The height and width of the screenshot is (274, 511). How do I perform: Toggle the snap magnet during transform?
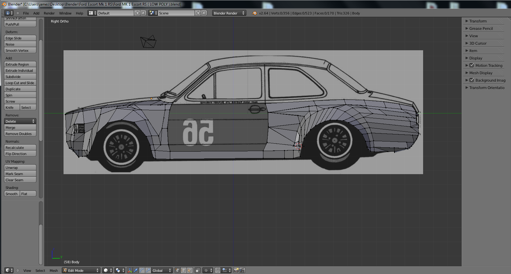(x=218, y=270)
